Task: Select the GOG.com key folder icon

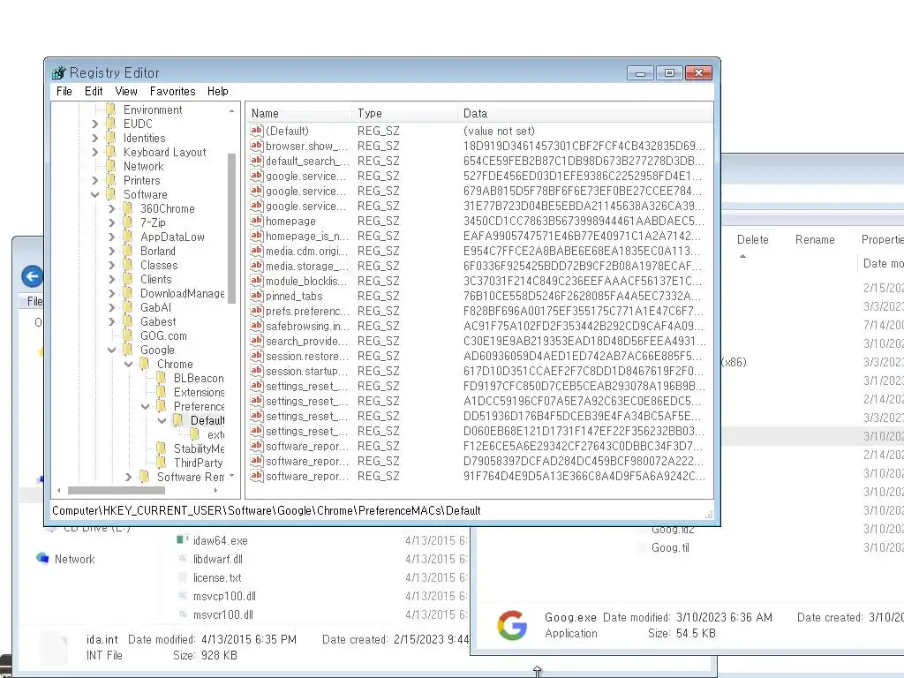Action: 128,335
